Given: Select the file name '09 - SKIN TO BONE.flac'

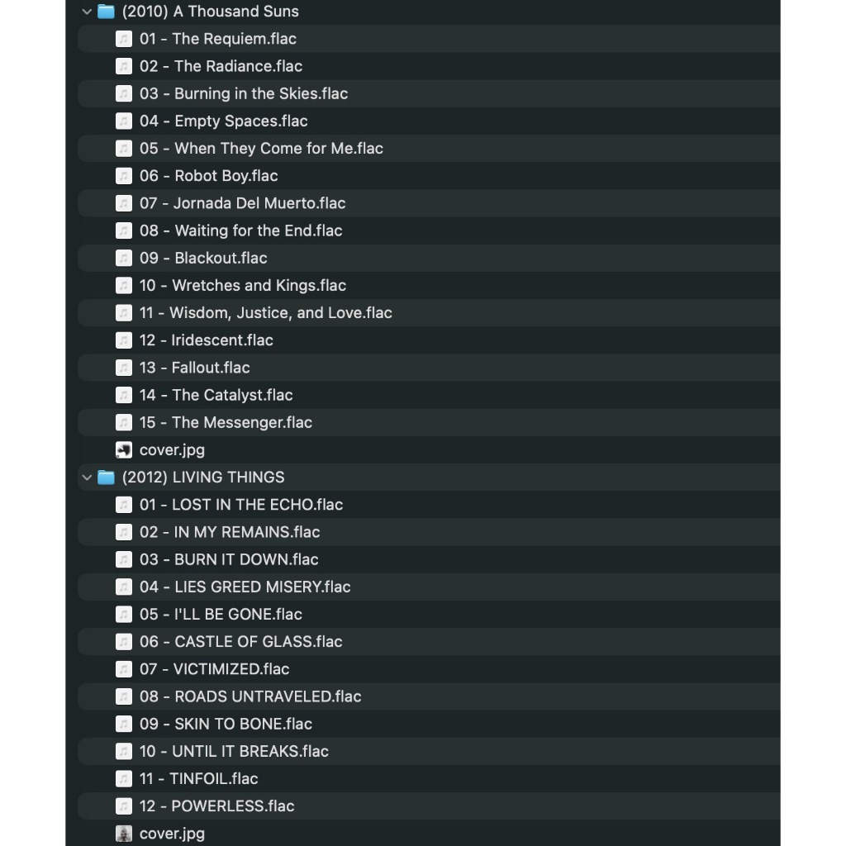Looking at the screenshot, I should coord(226,724).
